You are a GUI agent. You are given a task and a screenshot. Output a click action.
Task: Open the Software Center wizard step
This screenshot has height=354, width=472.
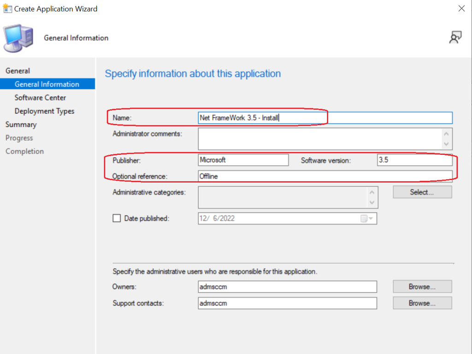click(x=41, y=98)
